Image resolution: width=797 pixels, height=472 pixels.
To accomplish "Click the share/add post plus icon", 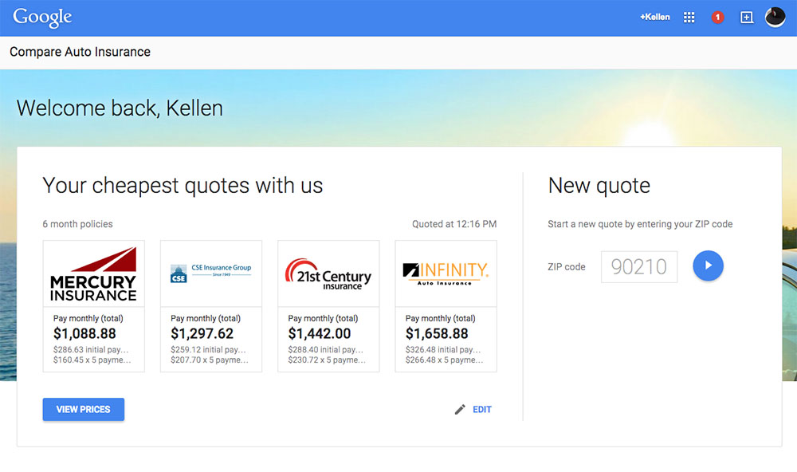I will coord(746,18).
